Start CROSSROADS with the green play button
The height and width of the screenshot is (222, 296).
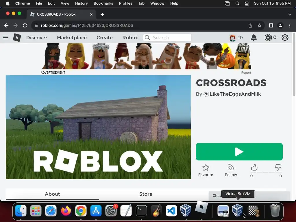pyautogui.click(x=239, y=152)
